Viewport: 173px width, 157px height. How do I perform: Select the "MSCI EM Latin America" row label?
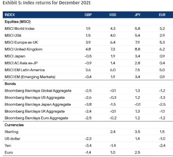[x=25, y=70]
